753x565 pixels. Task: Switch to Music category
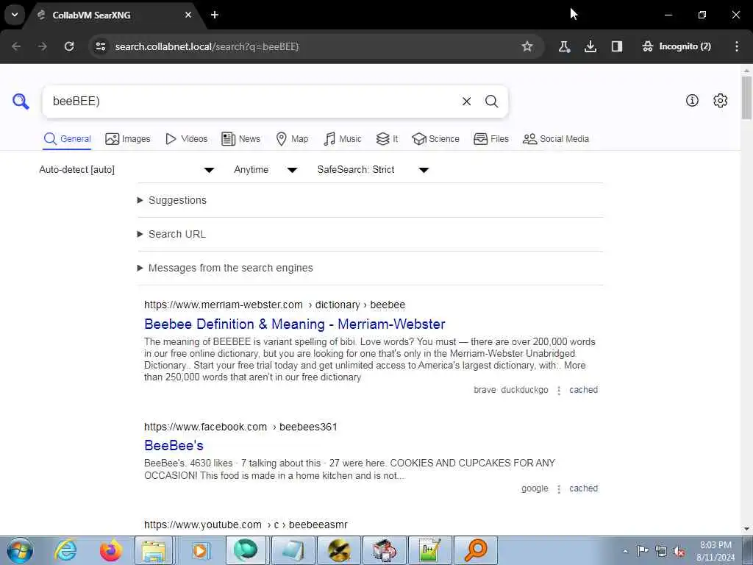(343, 139)
